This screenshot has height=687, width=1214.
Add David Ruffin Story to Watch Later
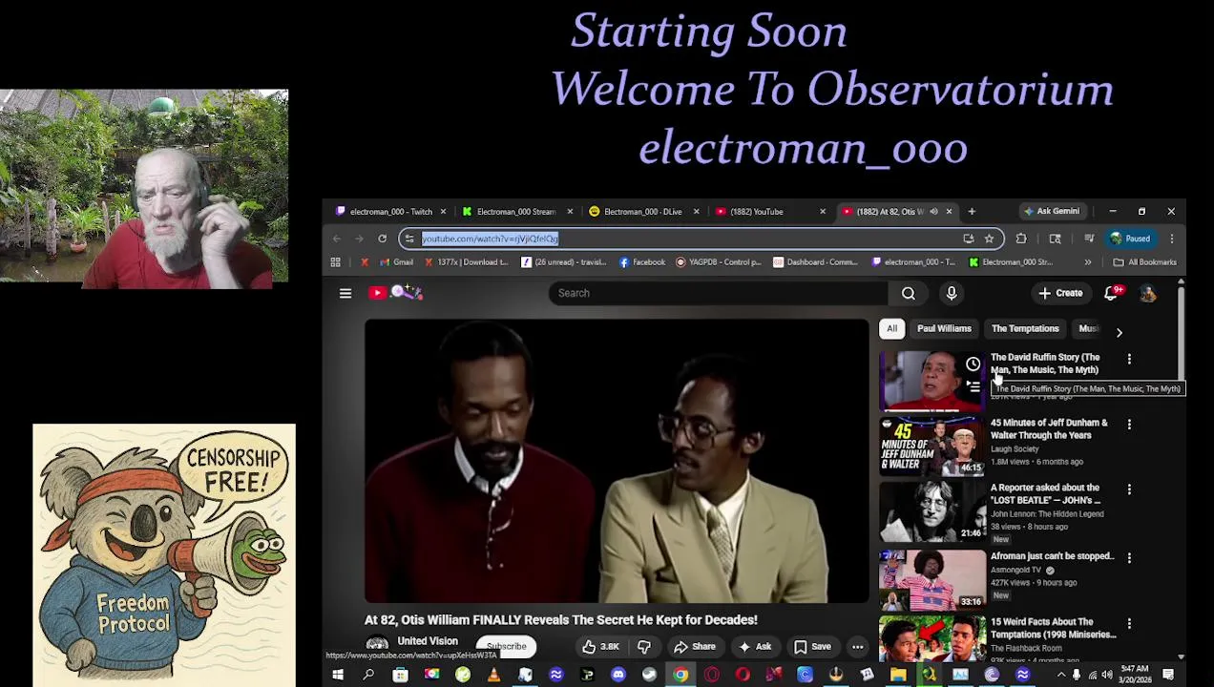coord(973,364)
